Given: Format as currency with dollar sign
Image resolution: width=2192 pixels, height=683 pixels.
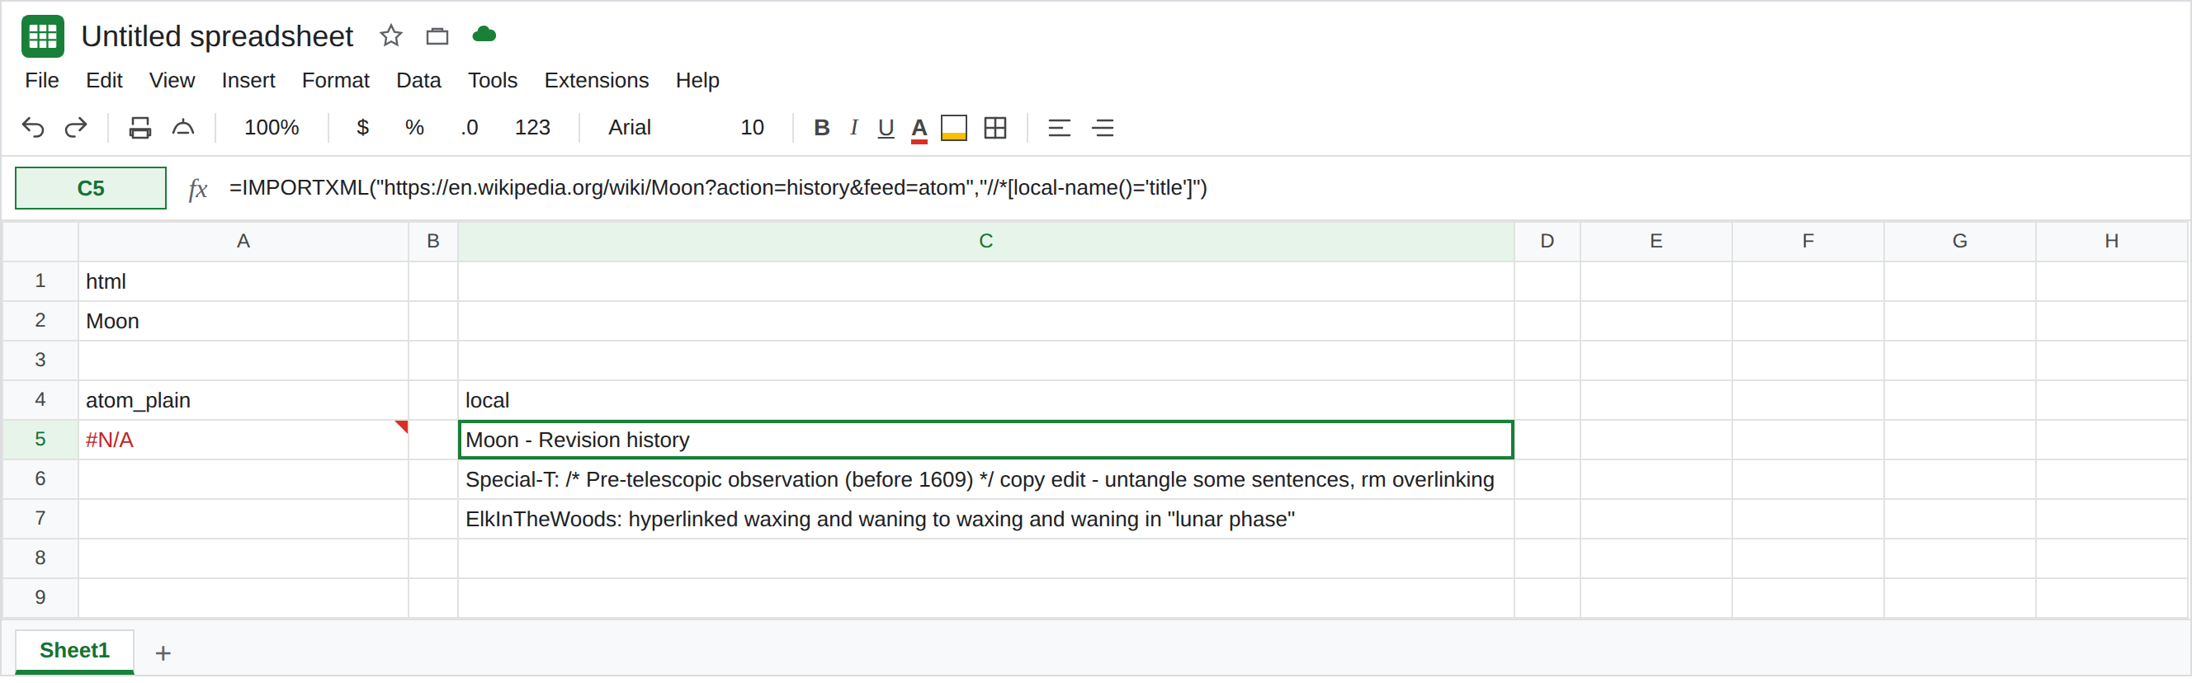Looking at the screenshot, I should [x=362, y=128].
